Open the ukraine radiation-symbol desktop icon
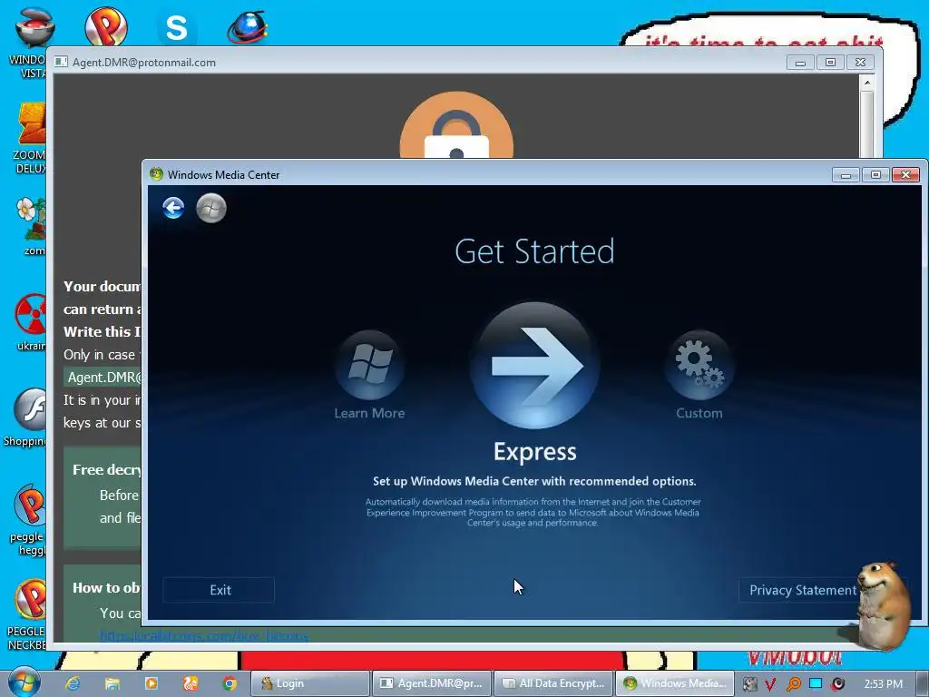 31,322
